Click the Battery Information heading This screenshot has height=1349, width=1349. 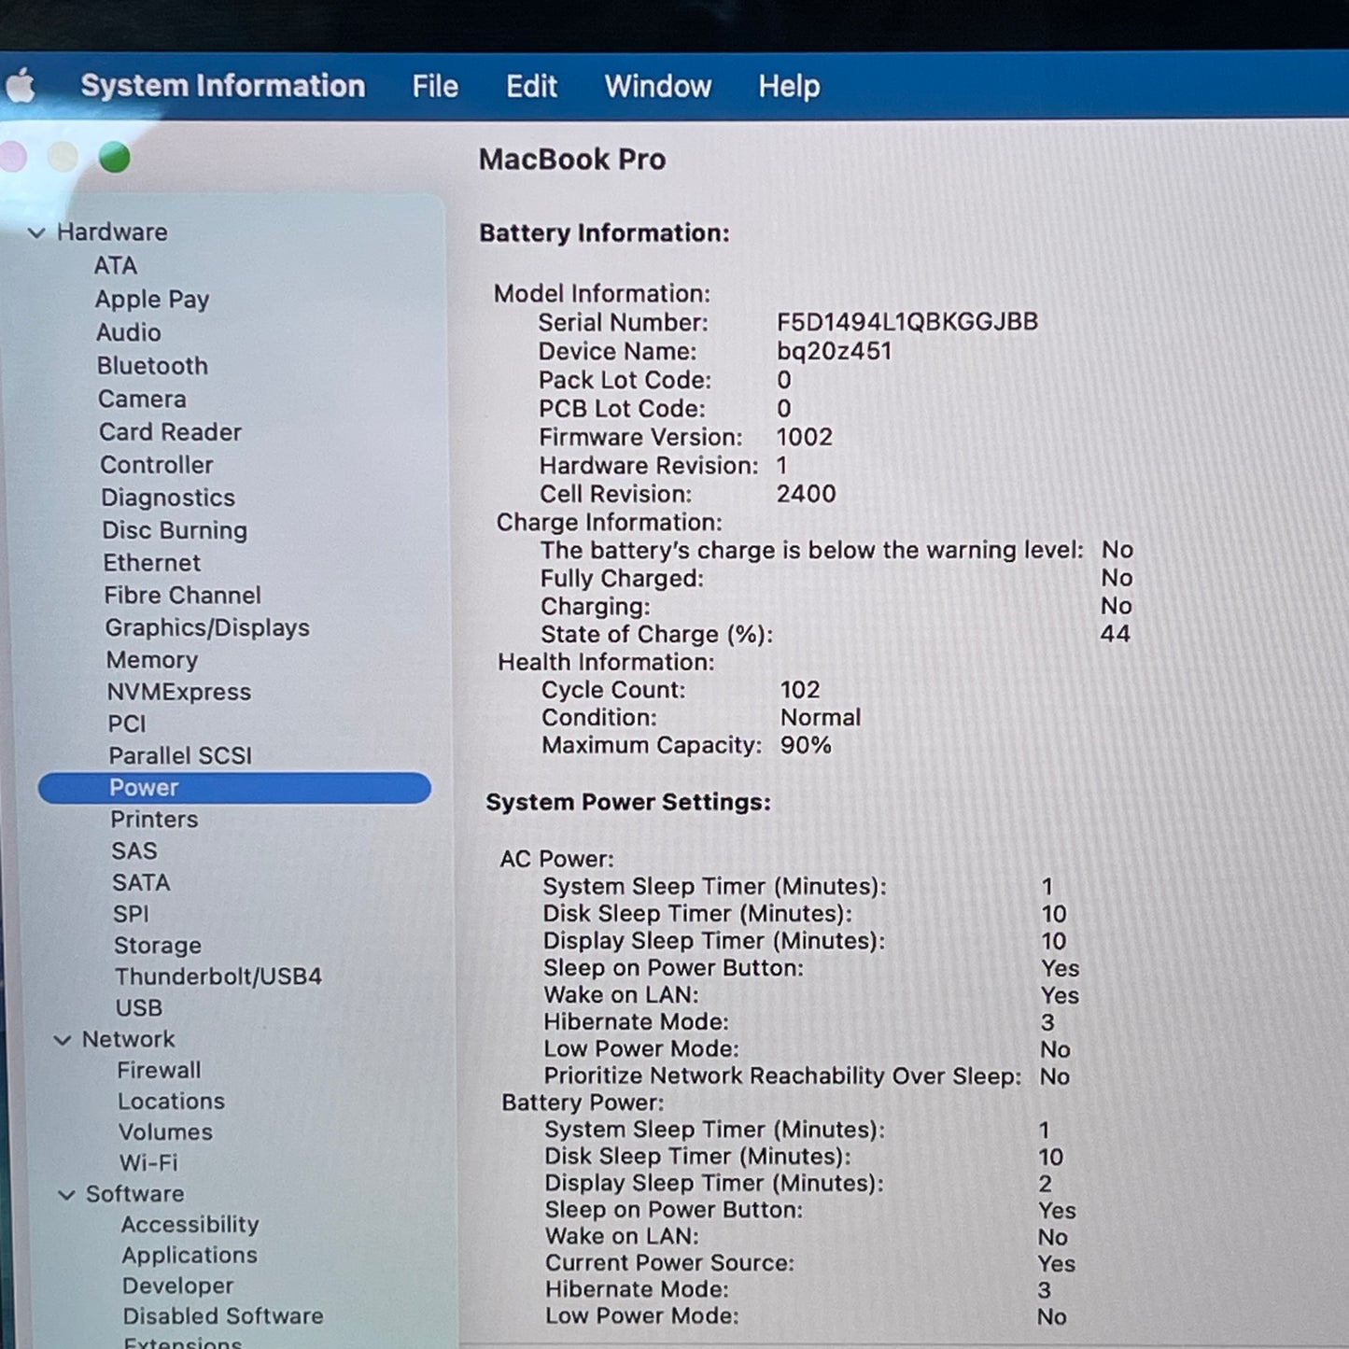click(604, 233)
